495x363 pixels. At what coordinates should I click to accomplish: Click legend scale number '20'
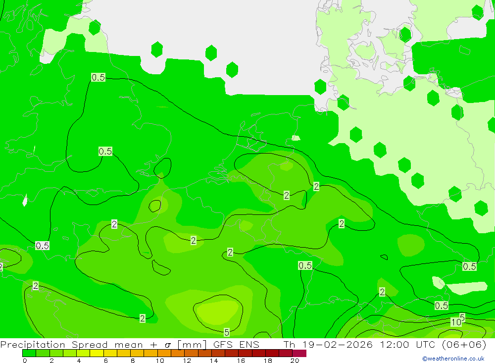click(x=295, y=361)
